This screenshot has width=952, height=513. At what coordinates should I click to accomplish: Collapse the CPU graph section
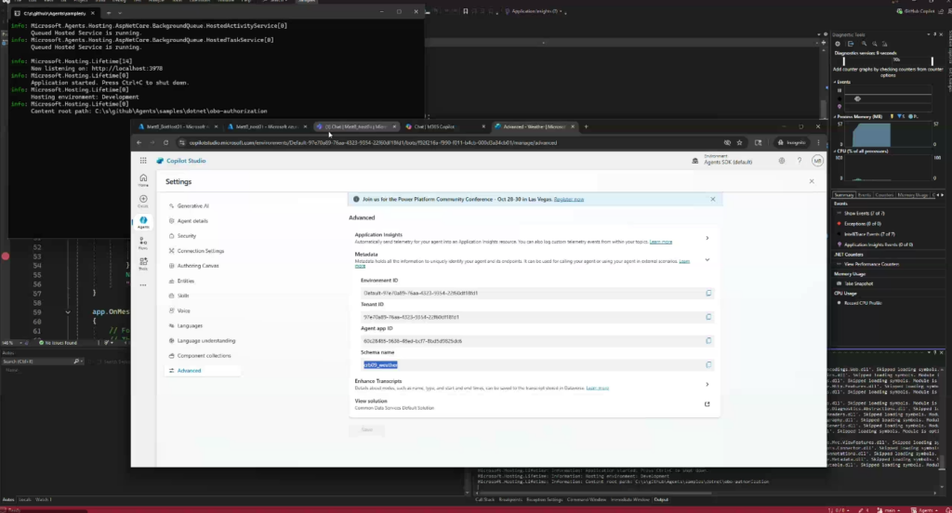835,151
